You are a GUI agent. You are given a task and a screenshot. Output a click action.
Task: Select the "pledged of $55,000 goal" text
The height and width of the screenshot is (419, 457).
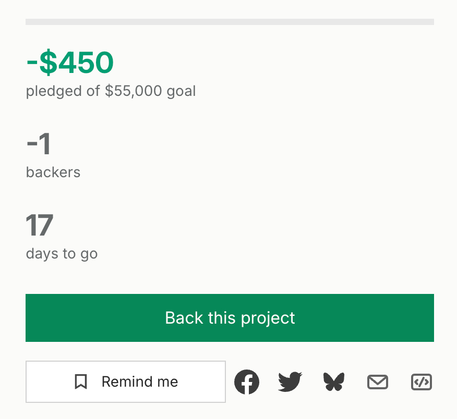click(111, 91)
